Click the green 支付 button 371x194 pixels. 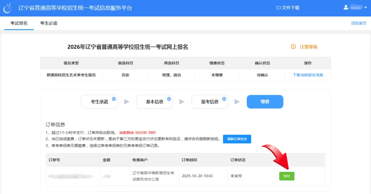tap(286, 176)
